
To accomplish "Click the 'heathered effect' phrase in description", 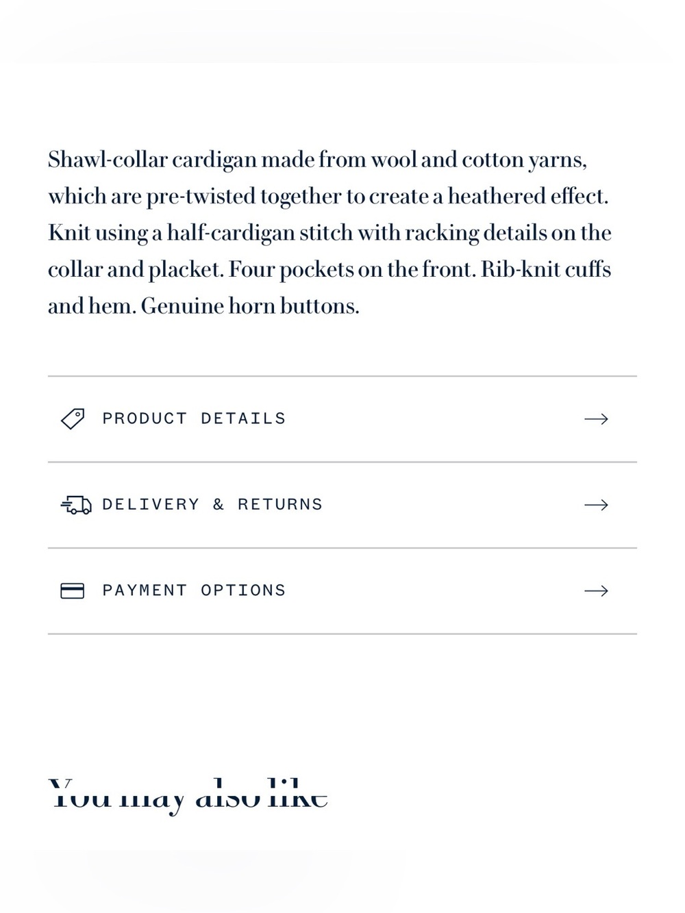I will pyautogui.click(x=528, y=196).
